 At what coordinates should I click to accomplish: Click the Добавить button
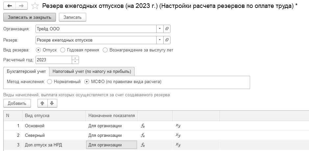17,103
